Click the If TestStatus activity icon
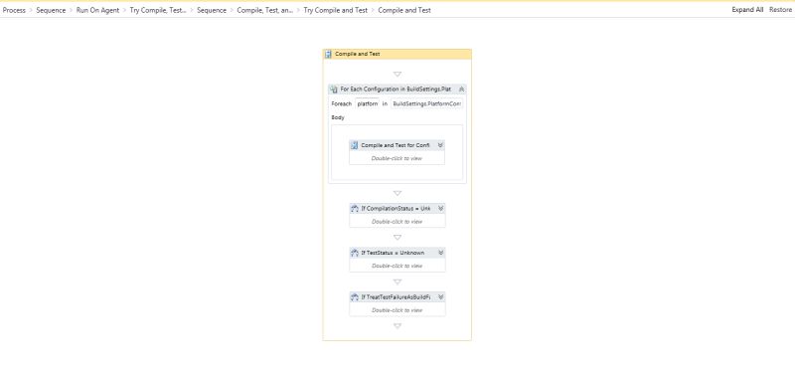Viewport: 795px width, 374px height. coord(355,253)
